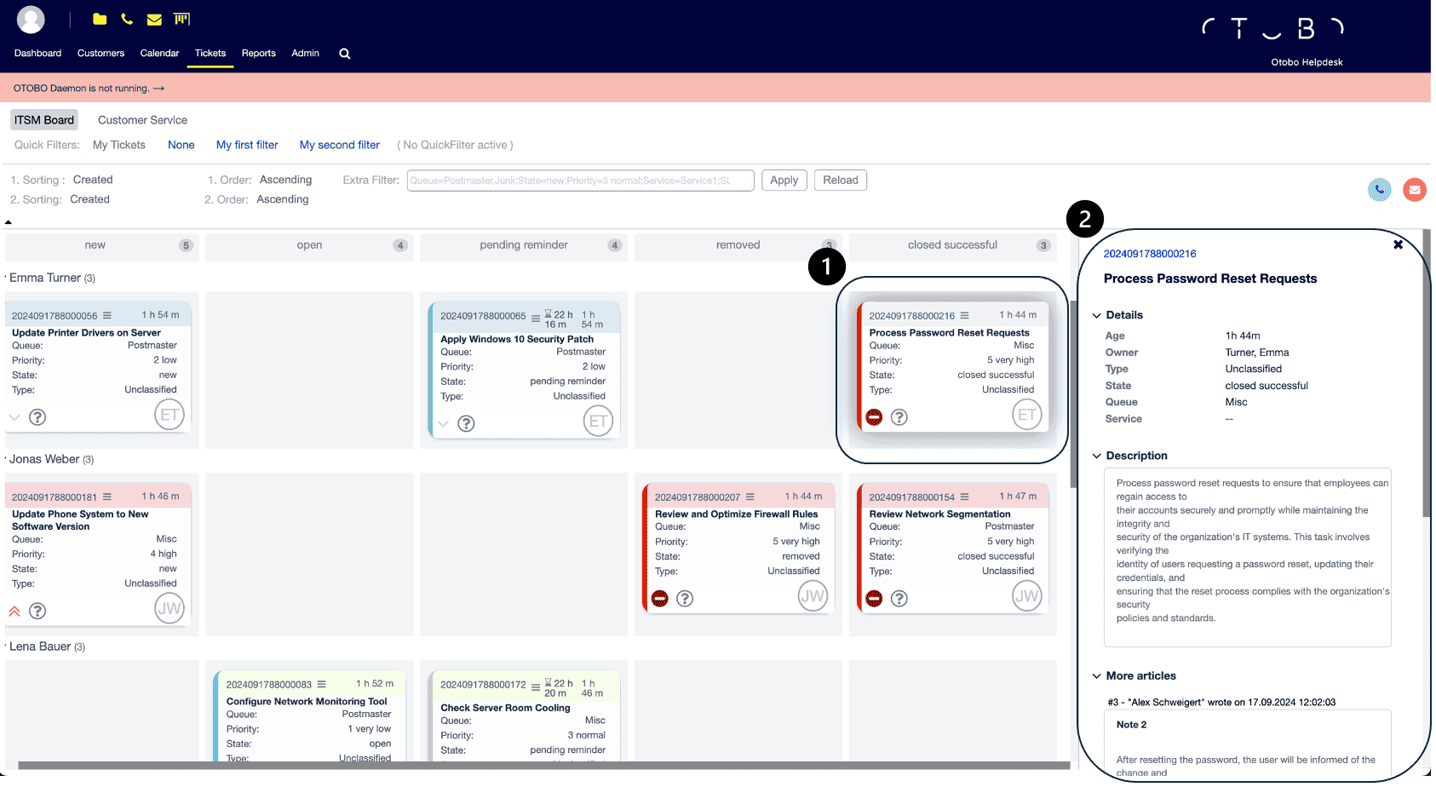
Task: Click the detail panel's vertical scrollbar
Action: (1427, 375)
